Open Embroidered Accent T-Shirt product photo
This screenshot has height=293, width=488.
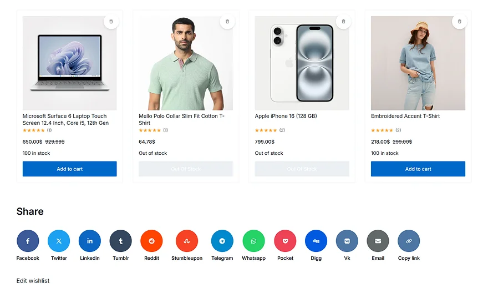pyautogui.click(x=418, y=63)
